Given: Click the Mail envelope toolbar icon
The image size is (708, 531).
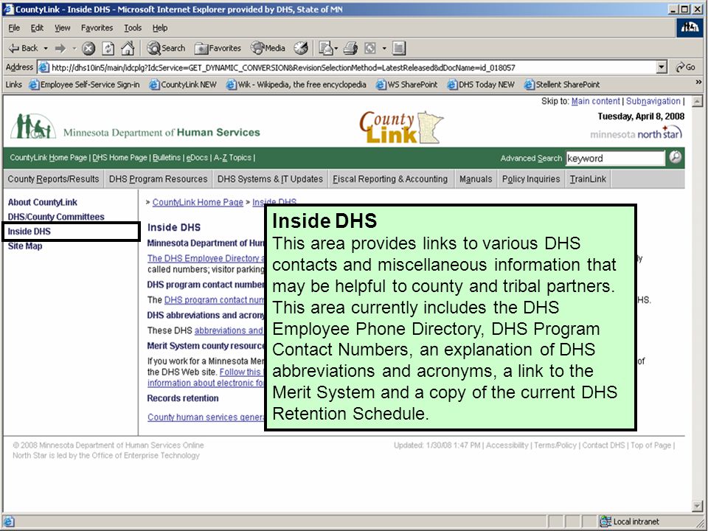Looking at the screenshot, I should coord(325,49).
